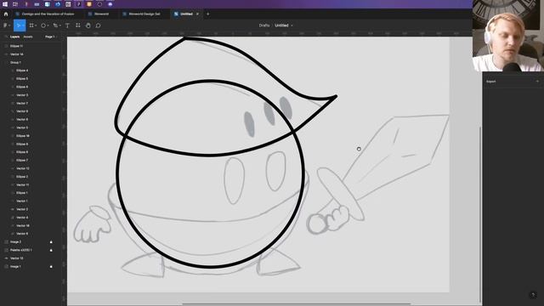
Task: Open the Help and resources button
Action: tap(533, 295)
